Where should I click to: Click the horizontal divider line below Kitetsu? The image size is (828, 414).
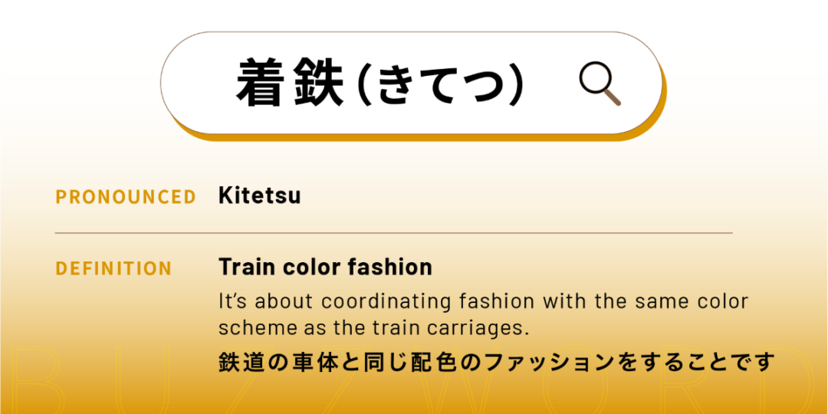(393, 232)
